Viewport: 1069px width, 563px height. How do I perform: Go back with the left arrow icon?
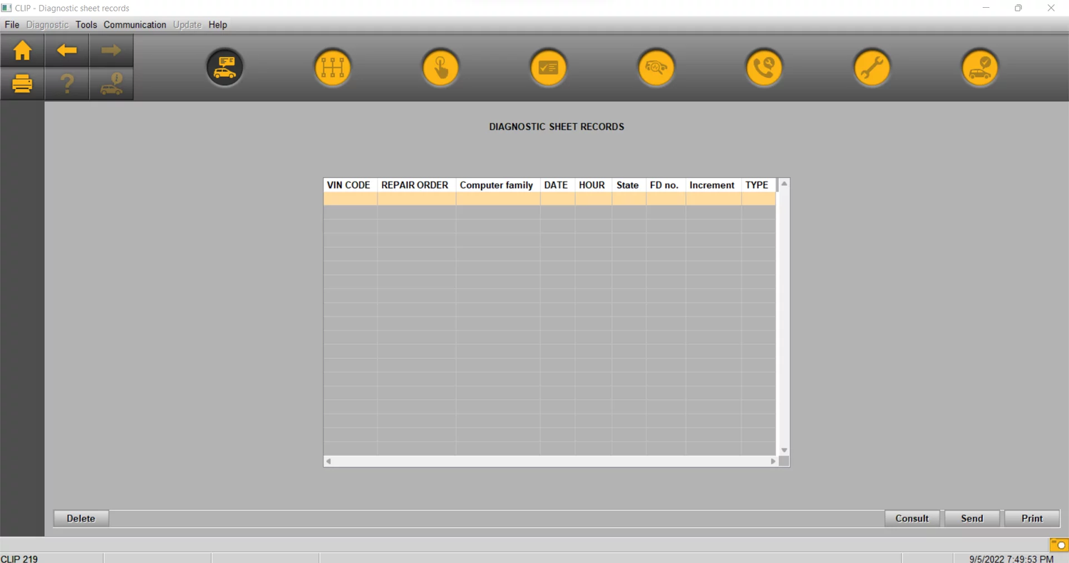(x=66, y=51)
